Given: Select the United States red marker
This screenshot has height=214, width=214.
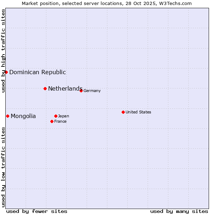Looking at the screenshot, I should [x=123, y=112].
